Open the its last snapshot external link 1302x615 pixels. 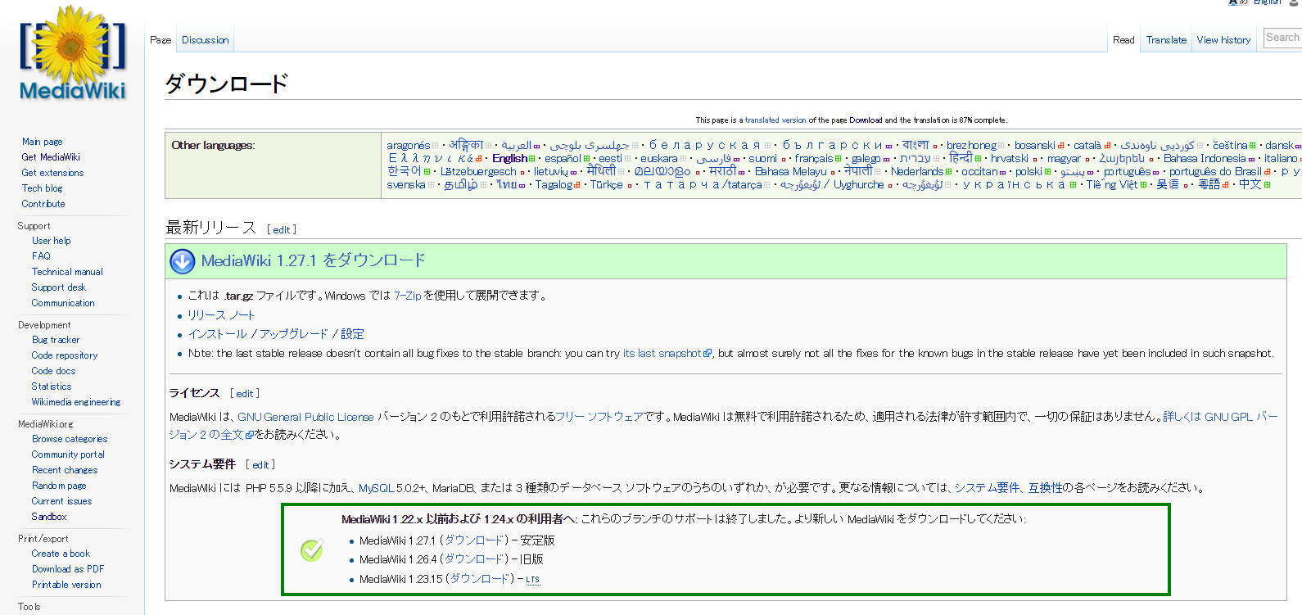pos(667,354)
